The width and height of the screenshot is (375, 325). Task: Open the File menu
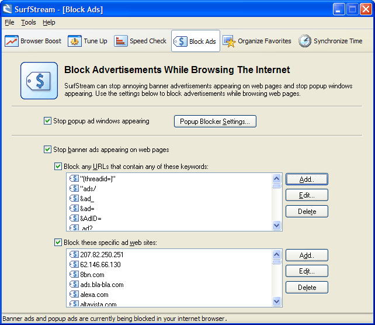coord(9,22)
